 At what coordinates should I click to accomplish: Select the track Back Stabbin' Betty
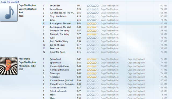[59, 41]
